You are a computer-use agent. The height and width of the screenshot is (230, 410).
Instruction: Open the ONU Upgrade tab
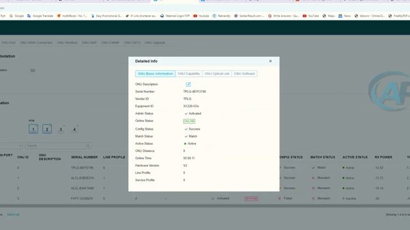point(155,43)
